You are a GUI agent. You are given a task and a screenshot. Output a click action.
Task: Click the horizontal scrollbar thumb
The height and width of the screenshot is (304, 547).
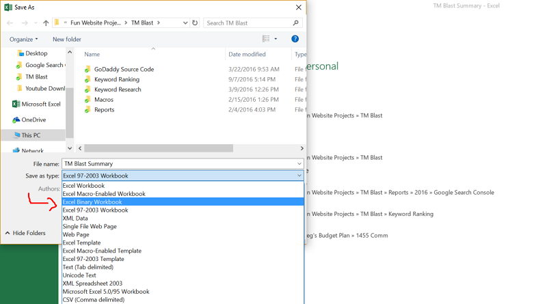(x=159, y=148)
